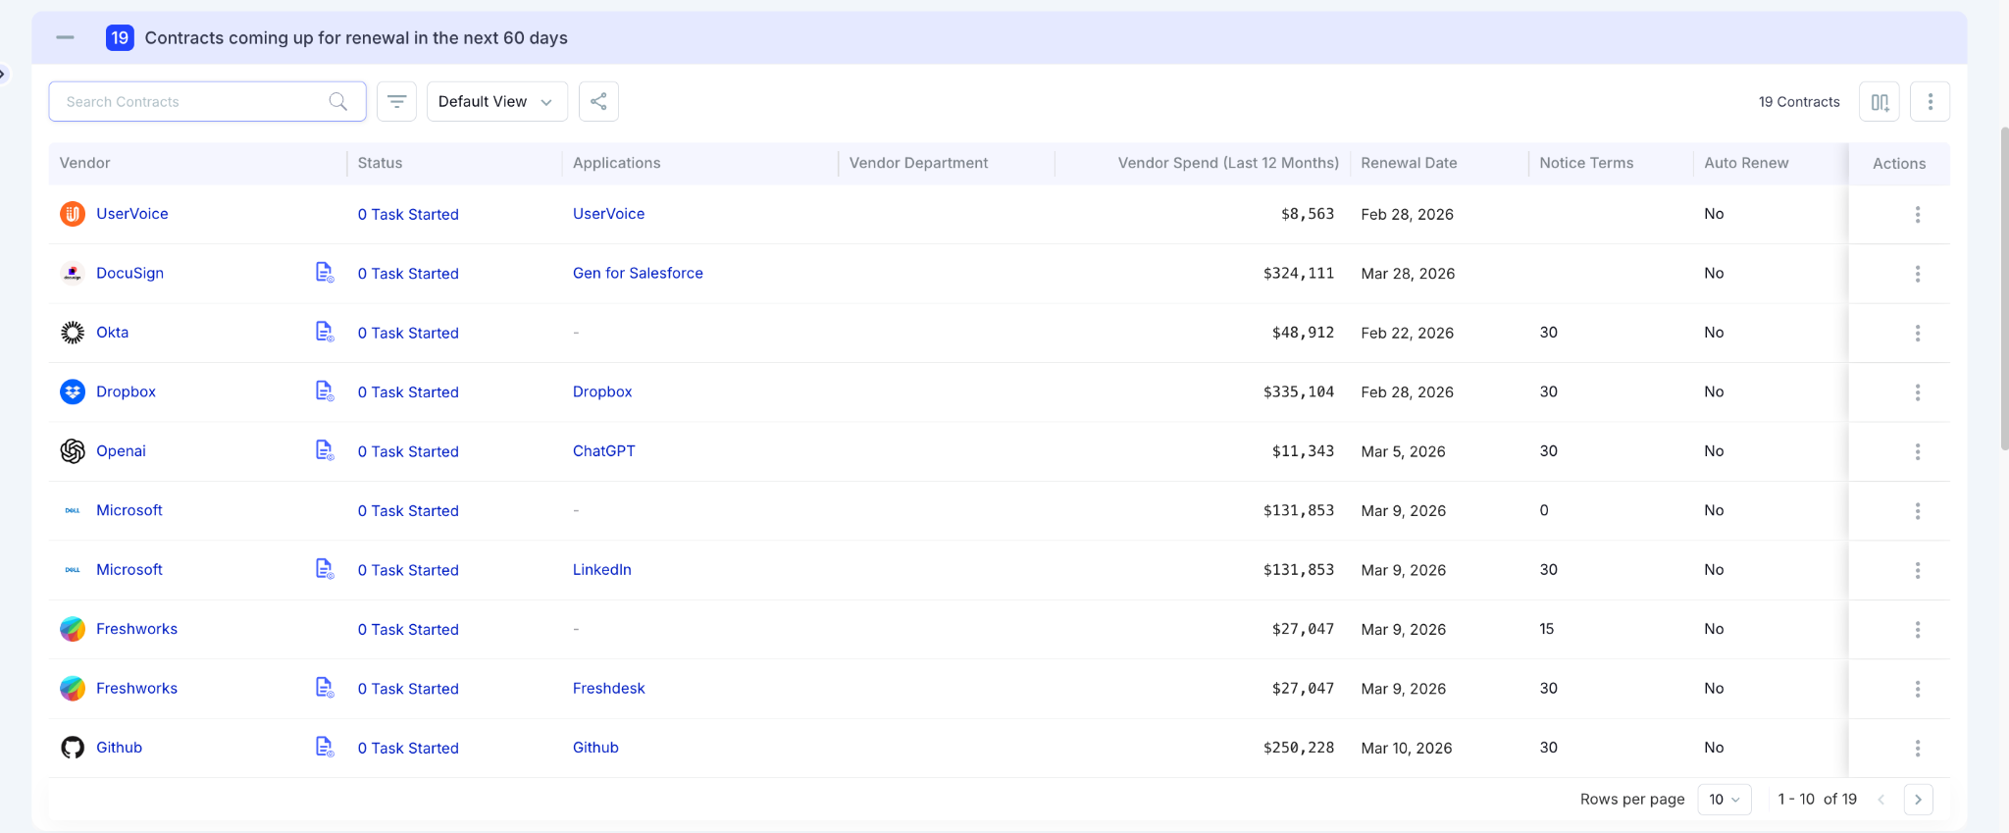Click the search magnifier icon
The height and width of the screenshot is (833, 2009).
point(338,102)
